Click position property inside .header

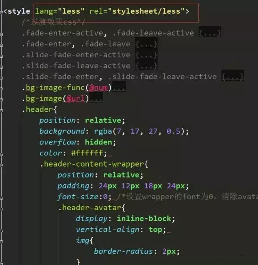pyautogui.click(x=58, y=121)
